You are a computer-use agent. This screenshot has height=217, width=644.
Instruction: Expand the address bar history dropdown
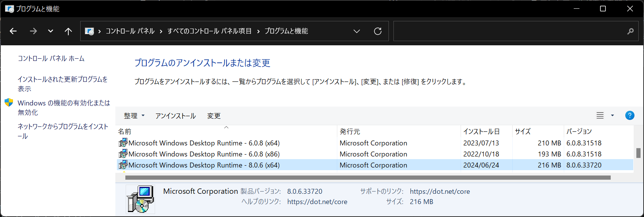(356, 31)
